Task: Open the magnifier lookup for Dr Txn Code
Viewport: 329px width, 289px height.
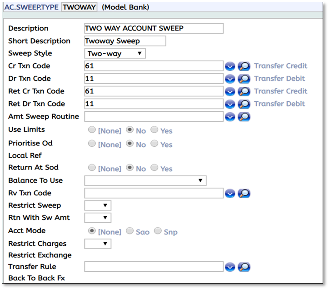Action: click(244, 79)
